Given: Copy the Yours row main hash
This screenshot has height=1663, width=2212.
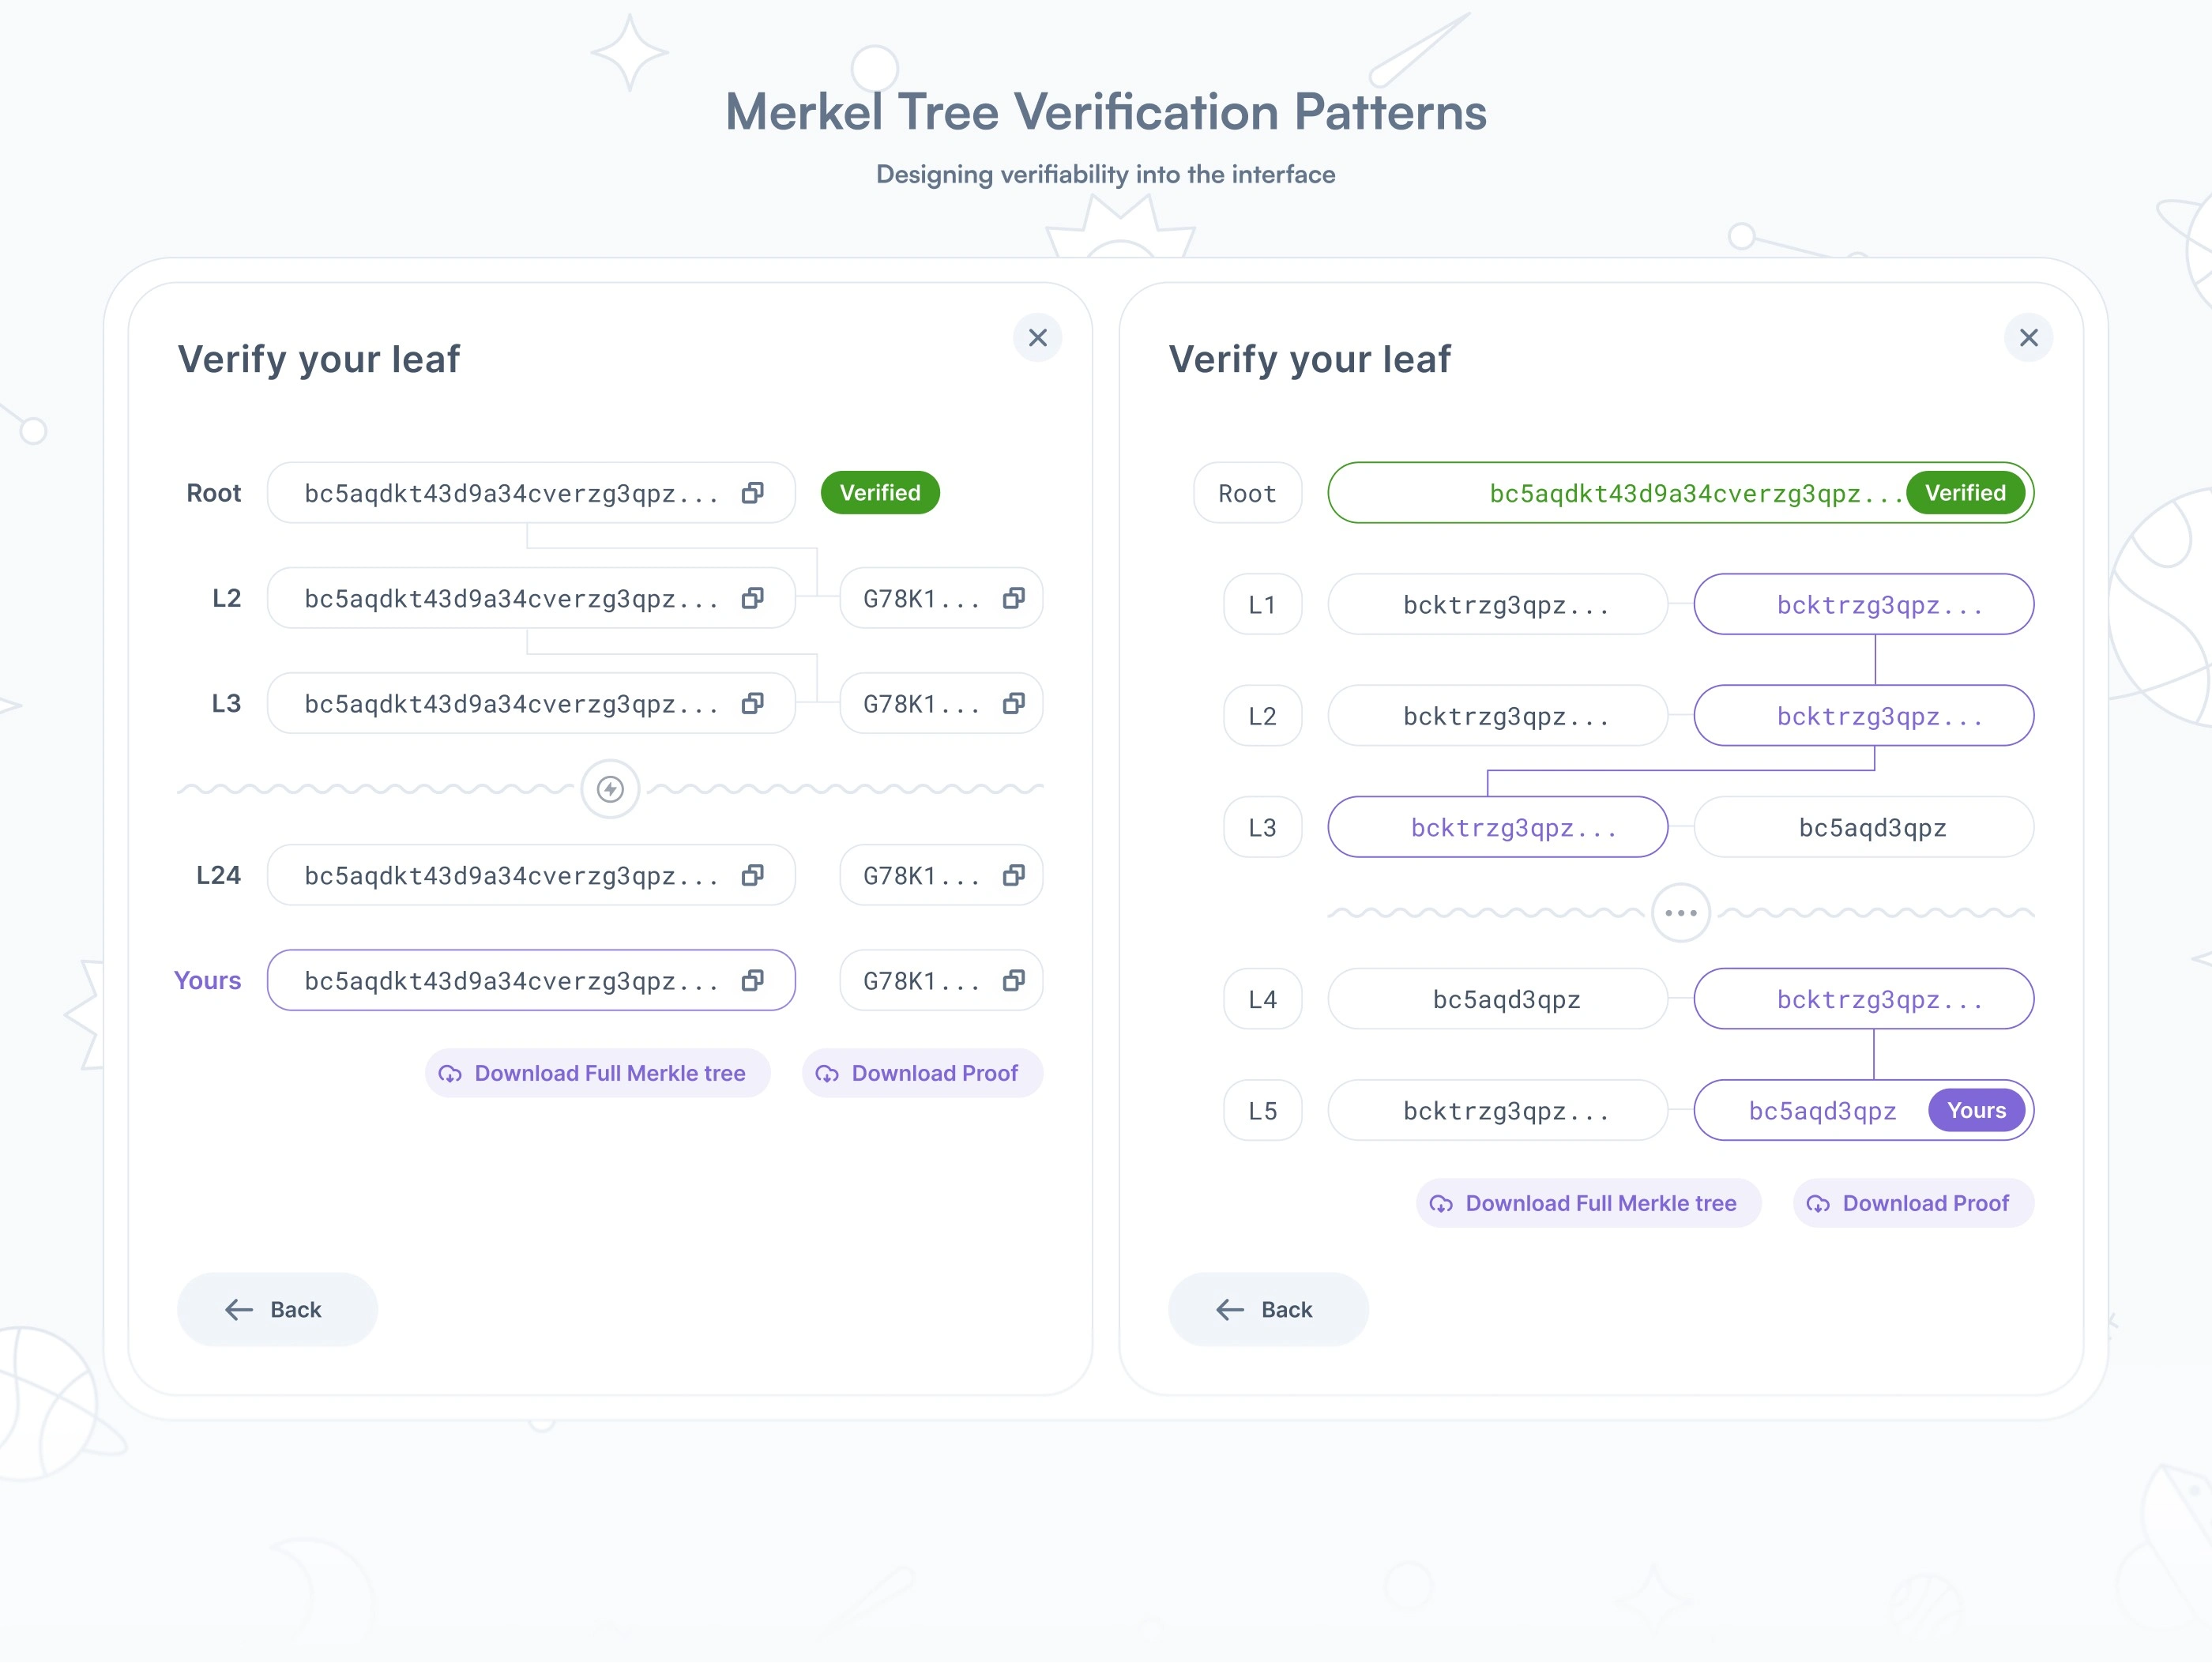Looking at the screenshot, I should pos(752,981).
